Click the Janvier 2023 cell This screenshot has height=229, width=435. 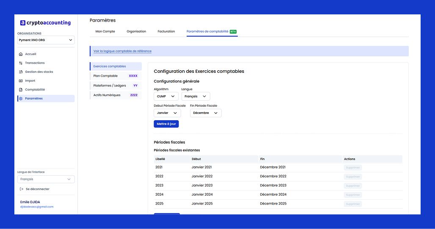(202, 185)
